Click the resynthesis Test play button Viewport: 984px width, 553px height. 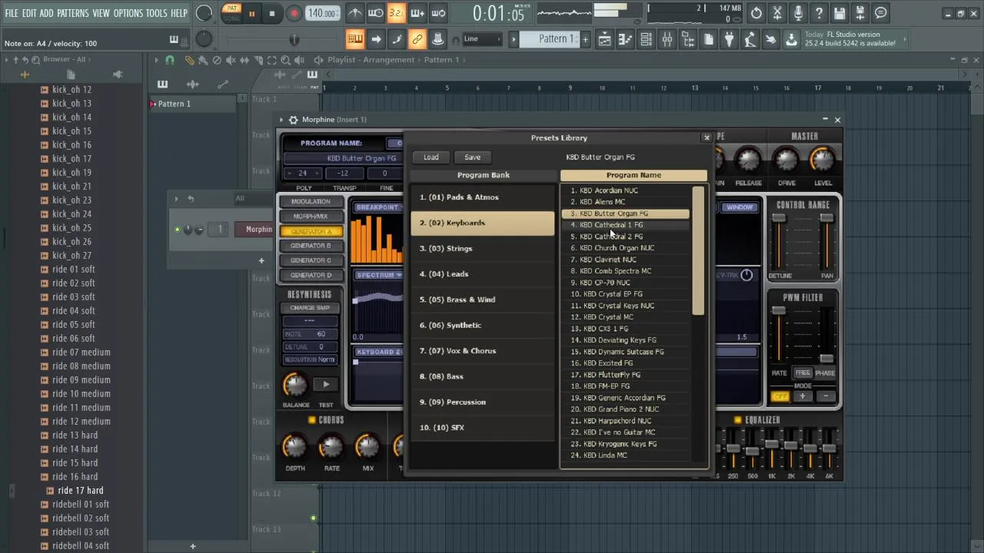tap(326, 385)
